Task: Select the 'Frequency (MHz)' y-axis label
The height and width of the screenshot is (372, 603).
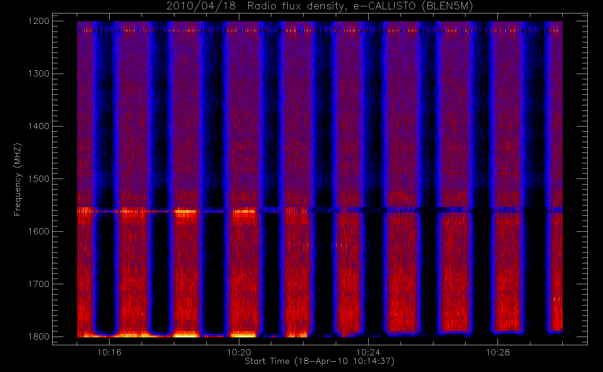Action: coord(18,179)
